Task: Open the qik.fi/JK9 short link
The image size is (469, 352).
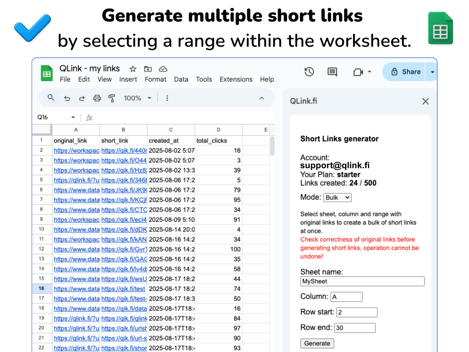Action: pos(124,190)
